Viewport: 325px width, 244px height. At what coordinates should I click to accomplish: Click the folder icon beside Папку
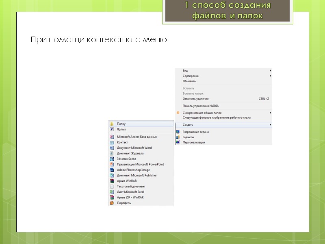pos(112,124)
